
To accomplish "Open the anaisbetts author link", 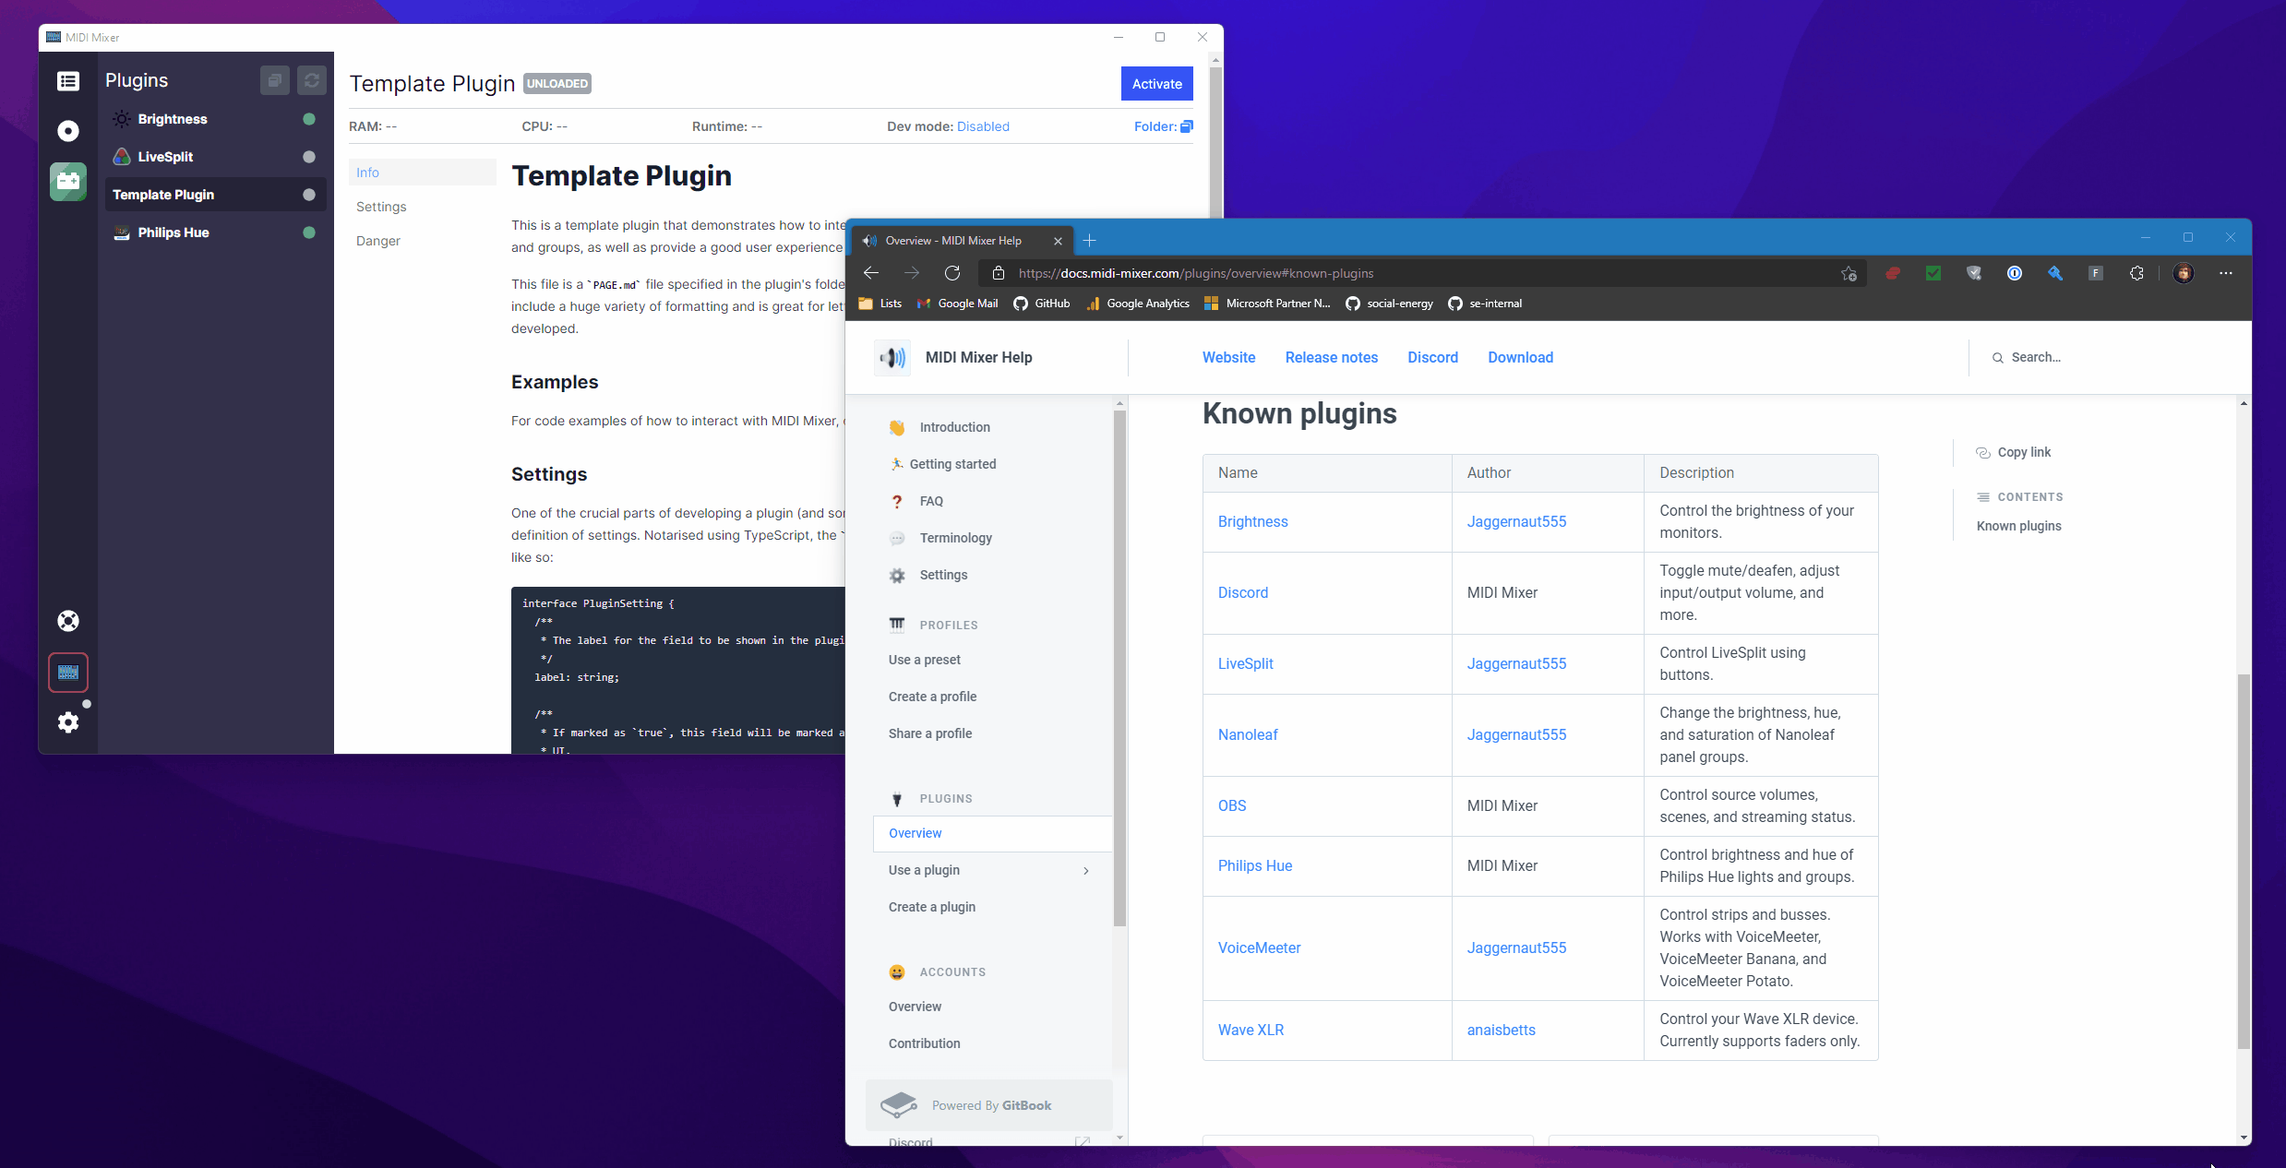I will [x=1501, y=1030].
